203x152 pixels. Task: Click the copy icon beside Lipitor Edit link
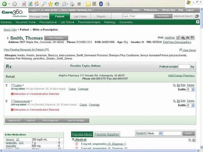(x=179, y=85)
